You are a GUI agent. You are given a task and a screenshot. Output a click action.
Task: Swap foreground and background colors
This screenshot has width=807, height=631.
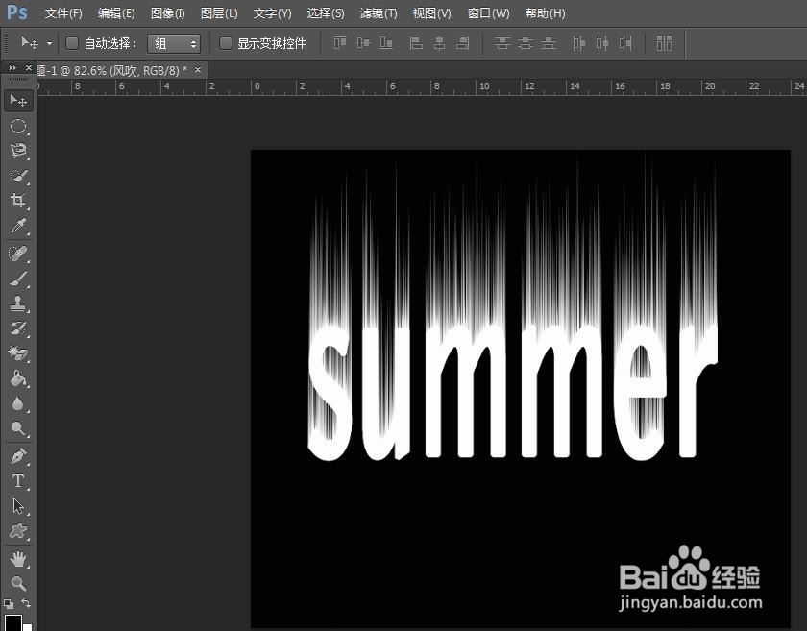click(x=26, y=603)
